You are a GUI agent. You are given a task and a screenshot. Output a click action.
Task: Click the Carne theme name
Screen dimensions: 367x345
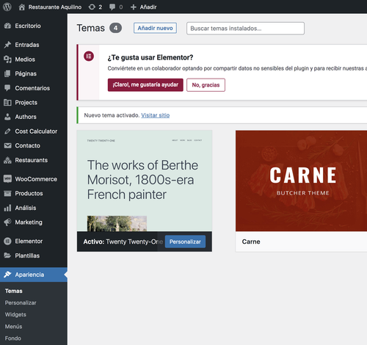pos(251,241)
